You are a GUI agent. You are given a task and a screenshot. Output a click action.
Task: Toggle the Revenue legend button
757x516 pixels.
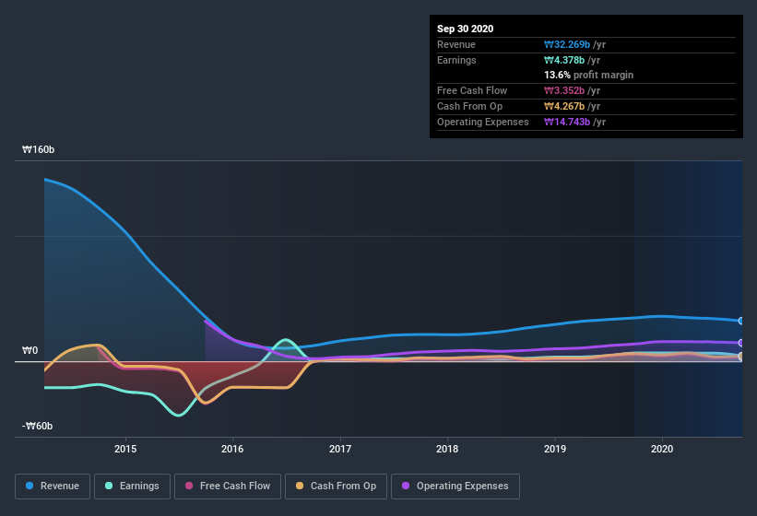click(53, 487)
